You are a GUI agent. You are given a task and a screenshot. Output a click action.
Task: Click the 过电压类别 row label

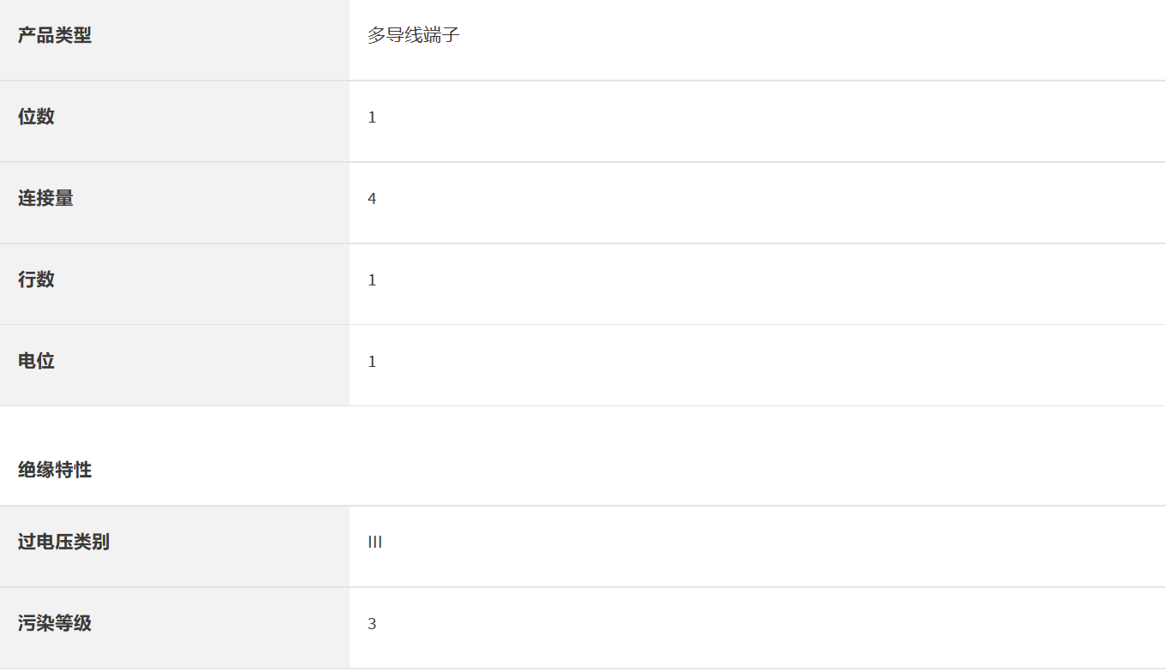click(63, 542)
